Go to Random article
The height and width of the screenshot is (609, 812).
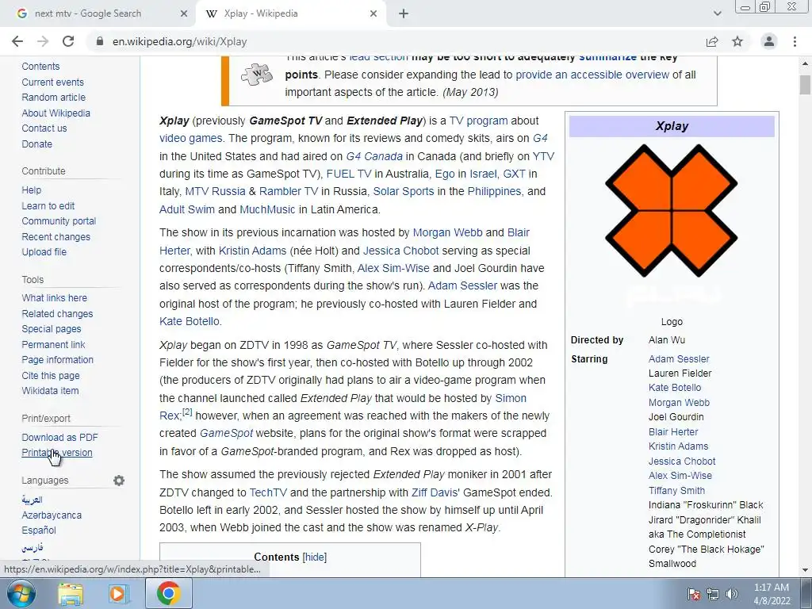[x=54, y=98]
